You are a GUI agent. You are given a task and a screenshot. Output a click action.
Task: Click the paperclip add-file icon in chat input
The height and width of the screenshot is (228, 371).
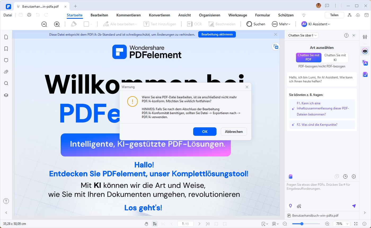pyautogui.click(x=299, y=206)
